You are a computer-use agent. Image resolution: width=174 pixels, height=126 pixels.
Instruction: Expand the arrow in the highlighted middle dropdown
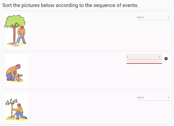tap(160, 57)
